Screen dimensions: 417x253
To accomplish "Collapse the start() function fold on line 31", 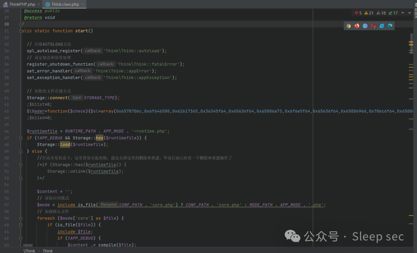I will (x=21, y=31).
